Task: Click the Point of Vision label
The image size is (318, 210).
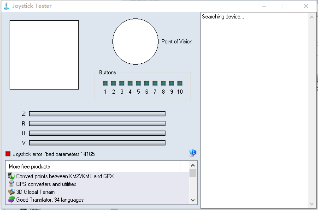Action: (177, 42)
